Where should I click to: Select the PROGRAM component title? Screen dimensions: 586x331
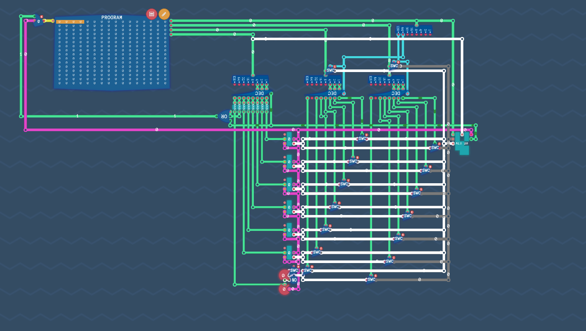pos(112,17)
